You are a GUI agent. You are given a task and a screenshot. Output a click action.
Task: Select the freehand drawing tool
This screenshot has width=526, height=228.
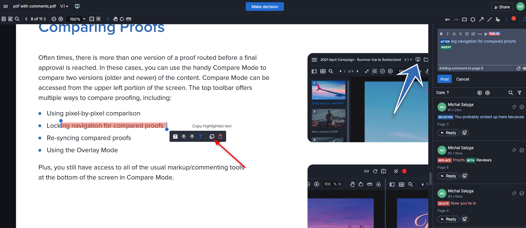point(498,20)
